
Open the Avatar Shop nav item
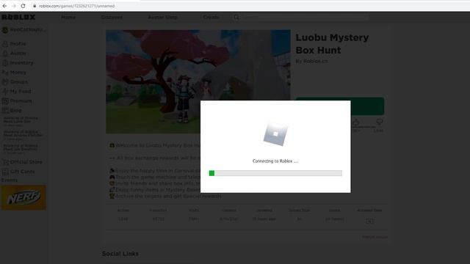pyautogui.click(x=163, y=17)
